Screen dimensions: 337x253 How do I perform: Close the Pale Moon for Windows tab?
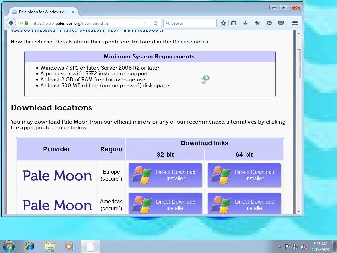(73, 12)
